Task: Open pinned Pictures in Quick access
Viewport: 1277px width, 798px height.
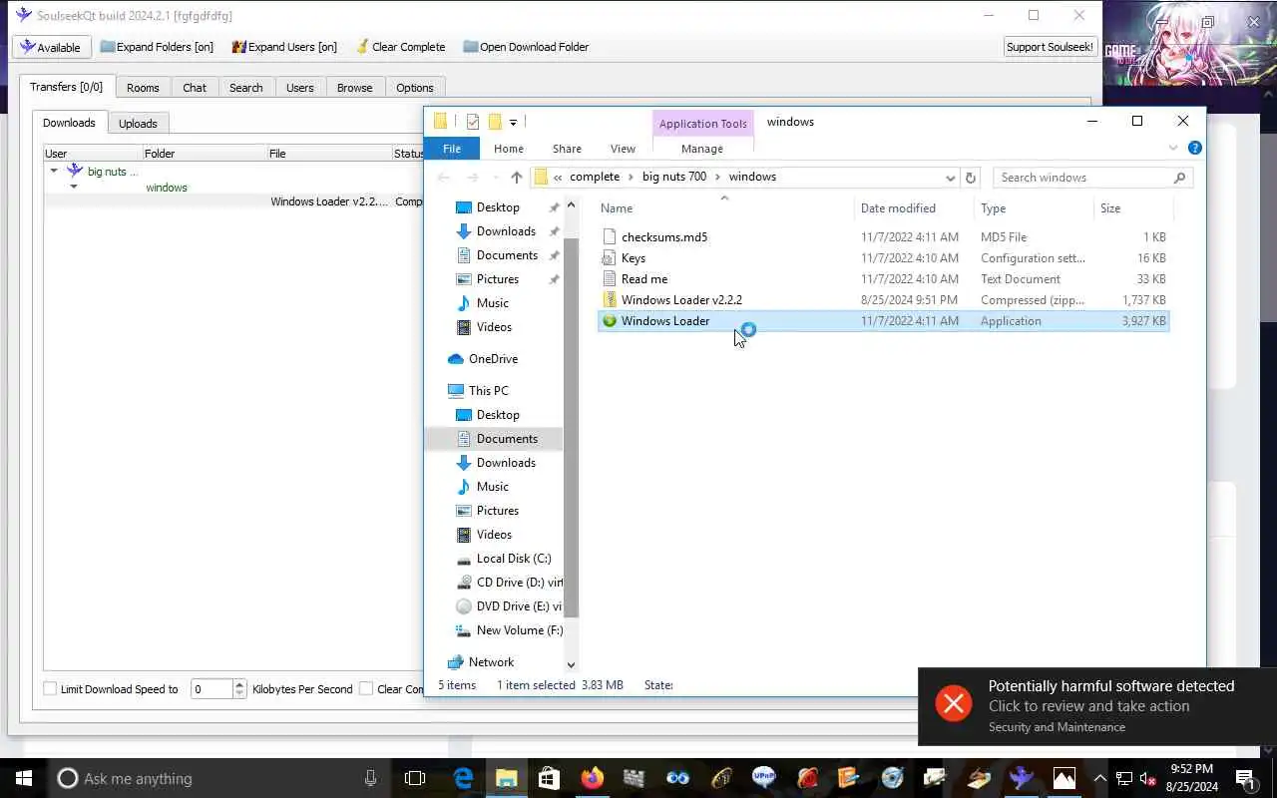Action: pos(498,279)
